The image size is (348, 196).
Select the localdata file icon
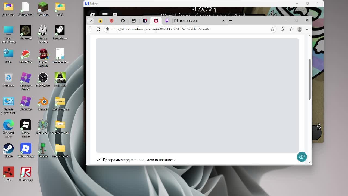tap(60, 56)
